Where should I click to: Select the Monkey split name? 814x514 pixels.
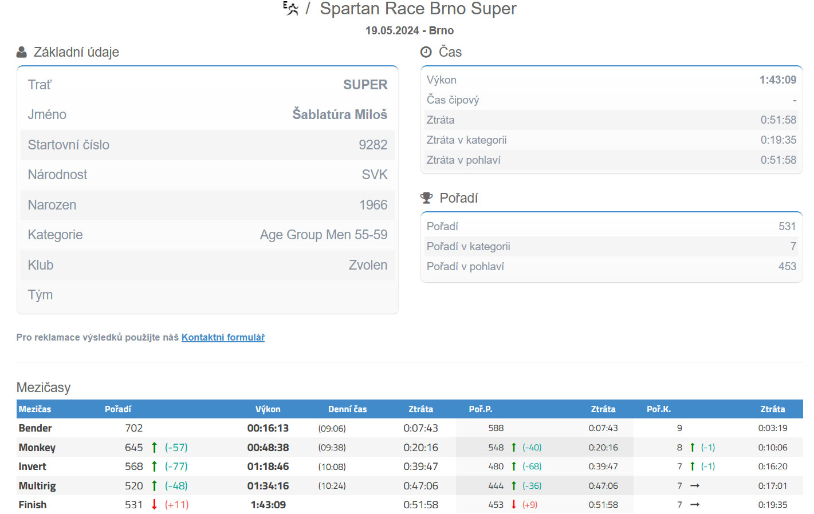37,448
